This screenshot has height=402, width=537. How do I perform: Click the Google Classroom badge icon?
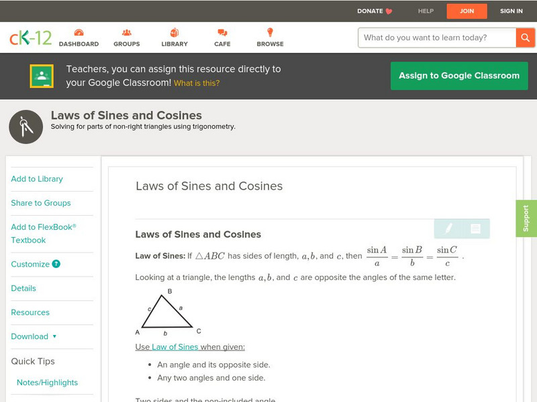tap(42, 75)
